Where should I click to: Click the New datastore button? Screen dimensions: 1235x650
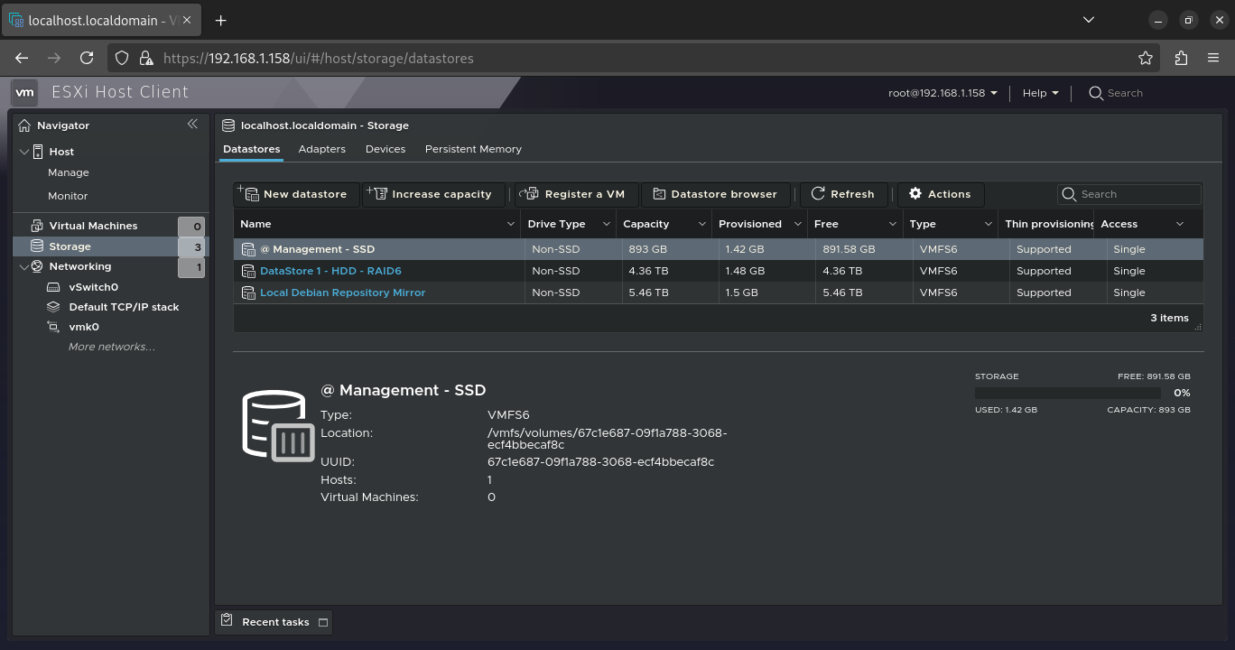pos(297,194)
